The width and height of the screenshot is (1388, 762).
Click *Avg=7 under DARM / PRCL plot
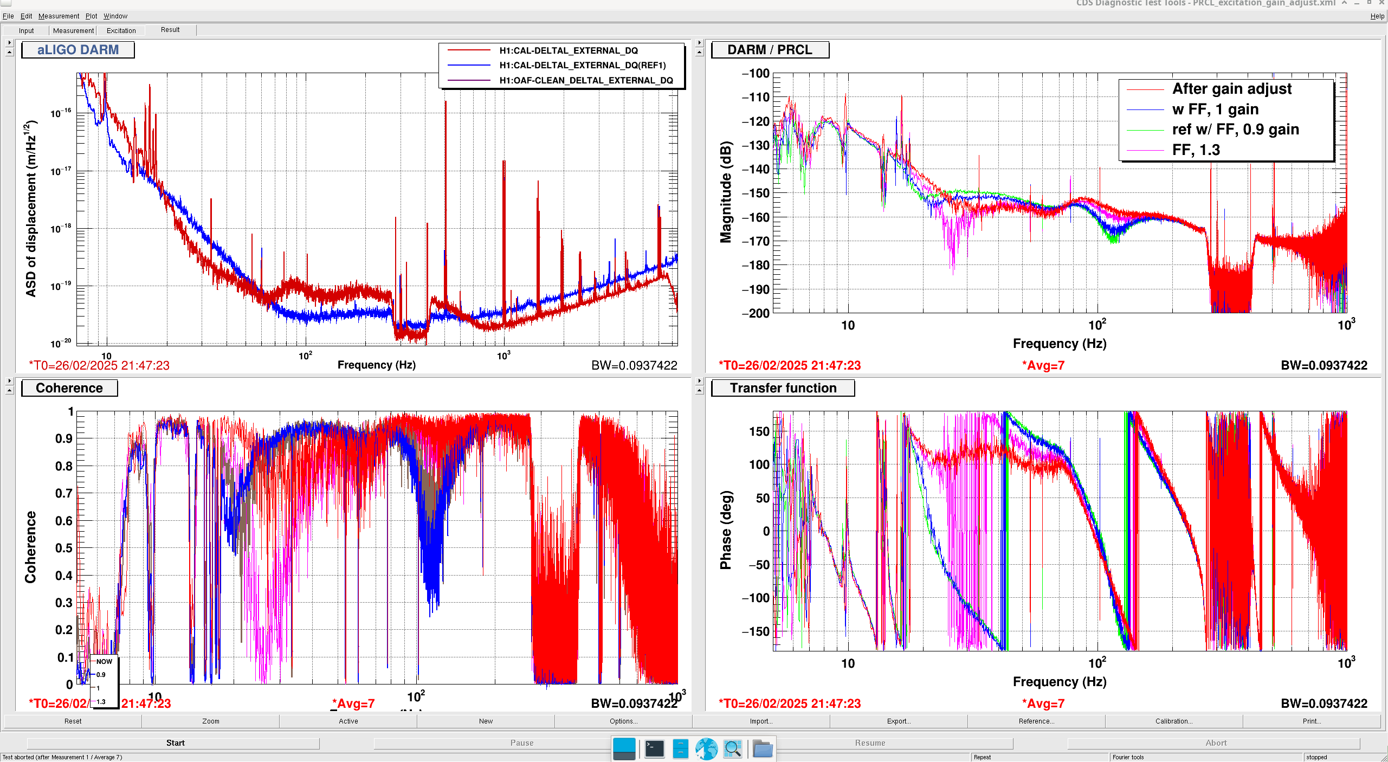pyautogui.click(x=1043, y=365)
